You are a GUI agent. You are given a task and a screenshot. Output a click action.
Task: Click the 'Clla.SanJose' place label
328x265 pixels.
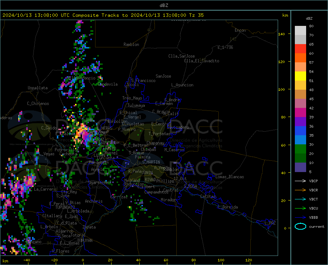click(181, 56)
